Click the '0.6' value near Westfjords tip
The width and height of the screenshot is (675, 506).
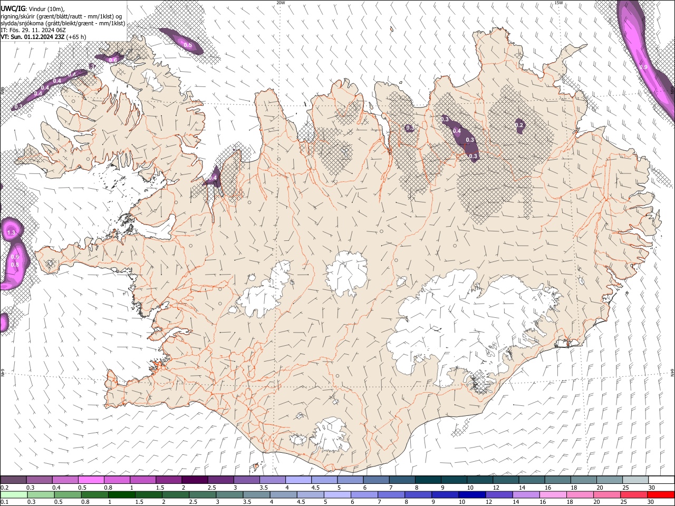pyautogui.click(x=113, y=60)
